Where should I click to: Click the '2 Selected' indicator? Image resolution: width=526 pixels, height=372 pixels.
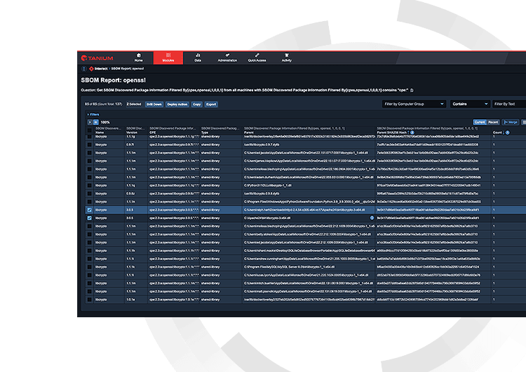(x=133, y=104)
